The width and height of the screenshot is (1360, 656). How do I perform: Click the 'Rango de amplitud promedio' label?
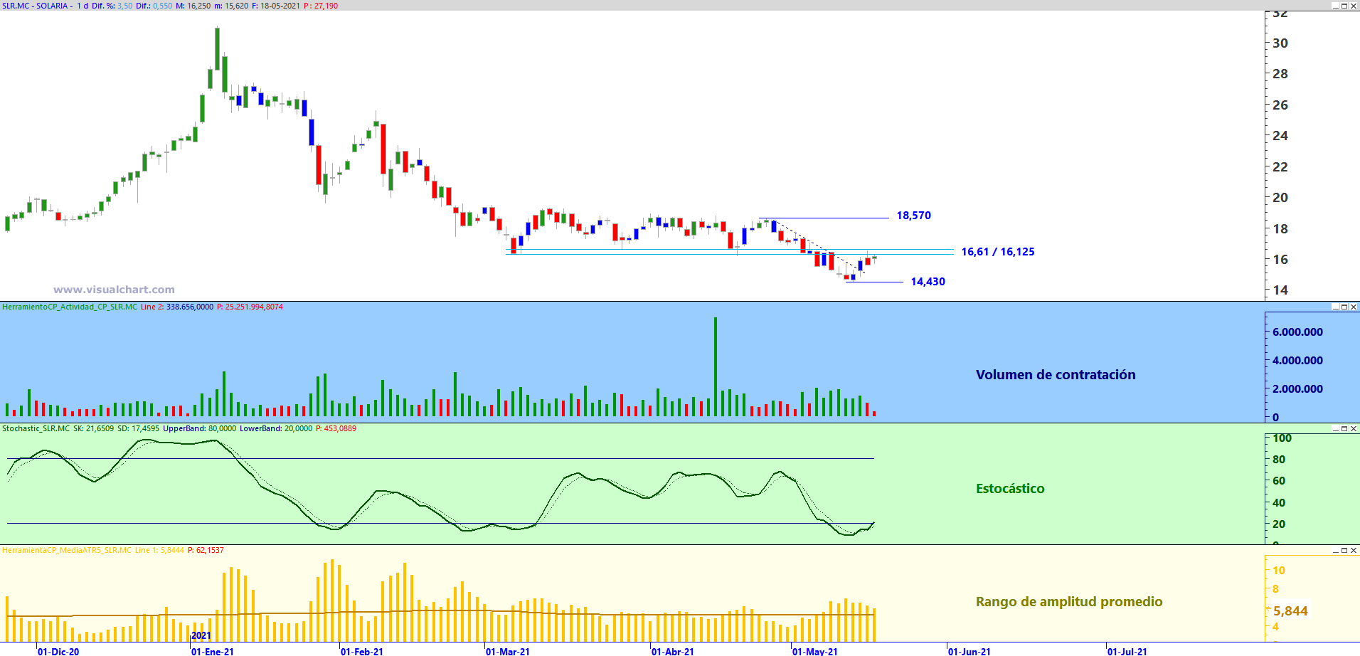point(1069,602)
